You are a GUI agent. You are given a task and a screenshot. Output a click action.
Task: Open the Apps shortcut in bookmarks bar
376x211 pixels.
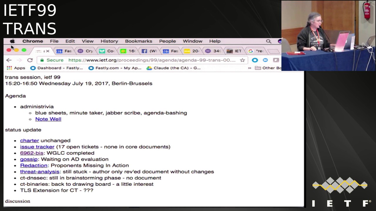pyautogui.click(x=16, y=68)
